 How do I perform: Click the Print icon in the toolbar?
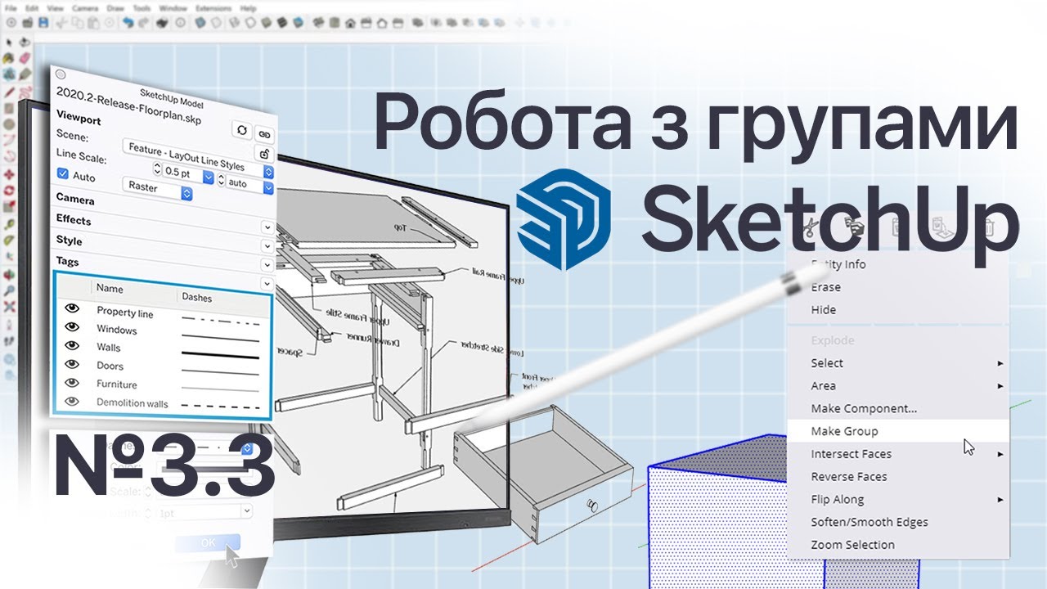click(x=162, y=23)
